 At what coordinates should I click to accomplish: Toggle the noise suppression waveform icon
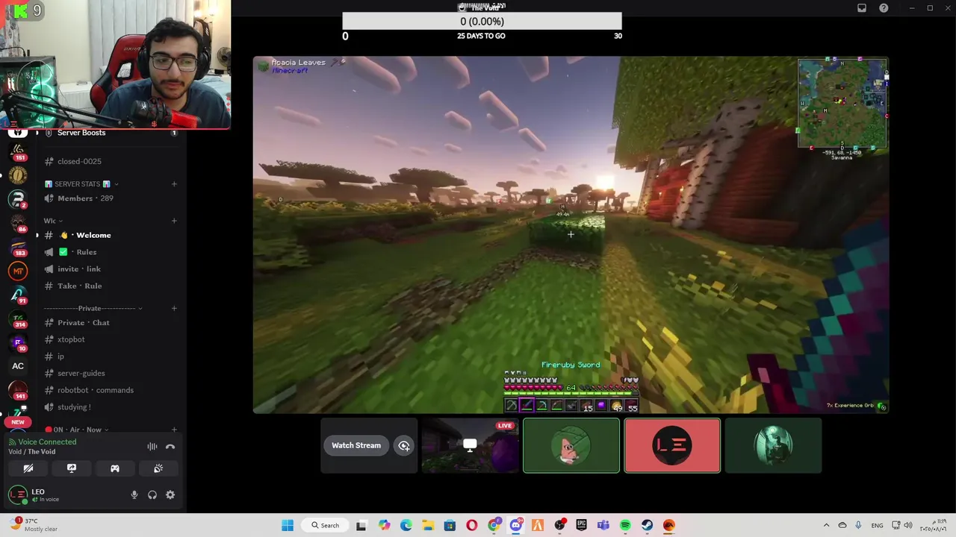(x=152, y=447)
